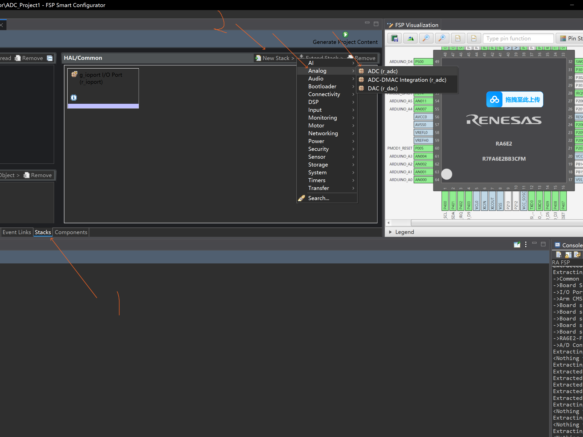
Task: Click the Remove button in the HAL/Common header
Action: [x=362, y=58]
